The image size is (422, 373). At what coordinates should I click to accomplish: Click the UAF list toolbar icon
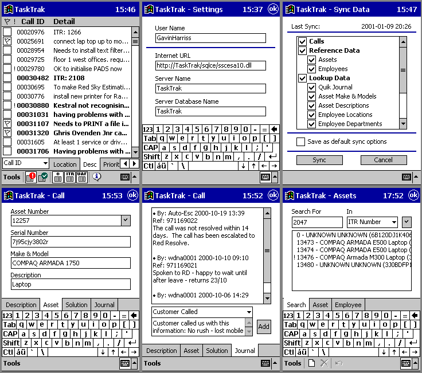[x=81, y=177]
